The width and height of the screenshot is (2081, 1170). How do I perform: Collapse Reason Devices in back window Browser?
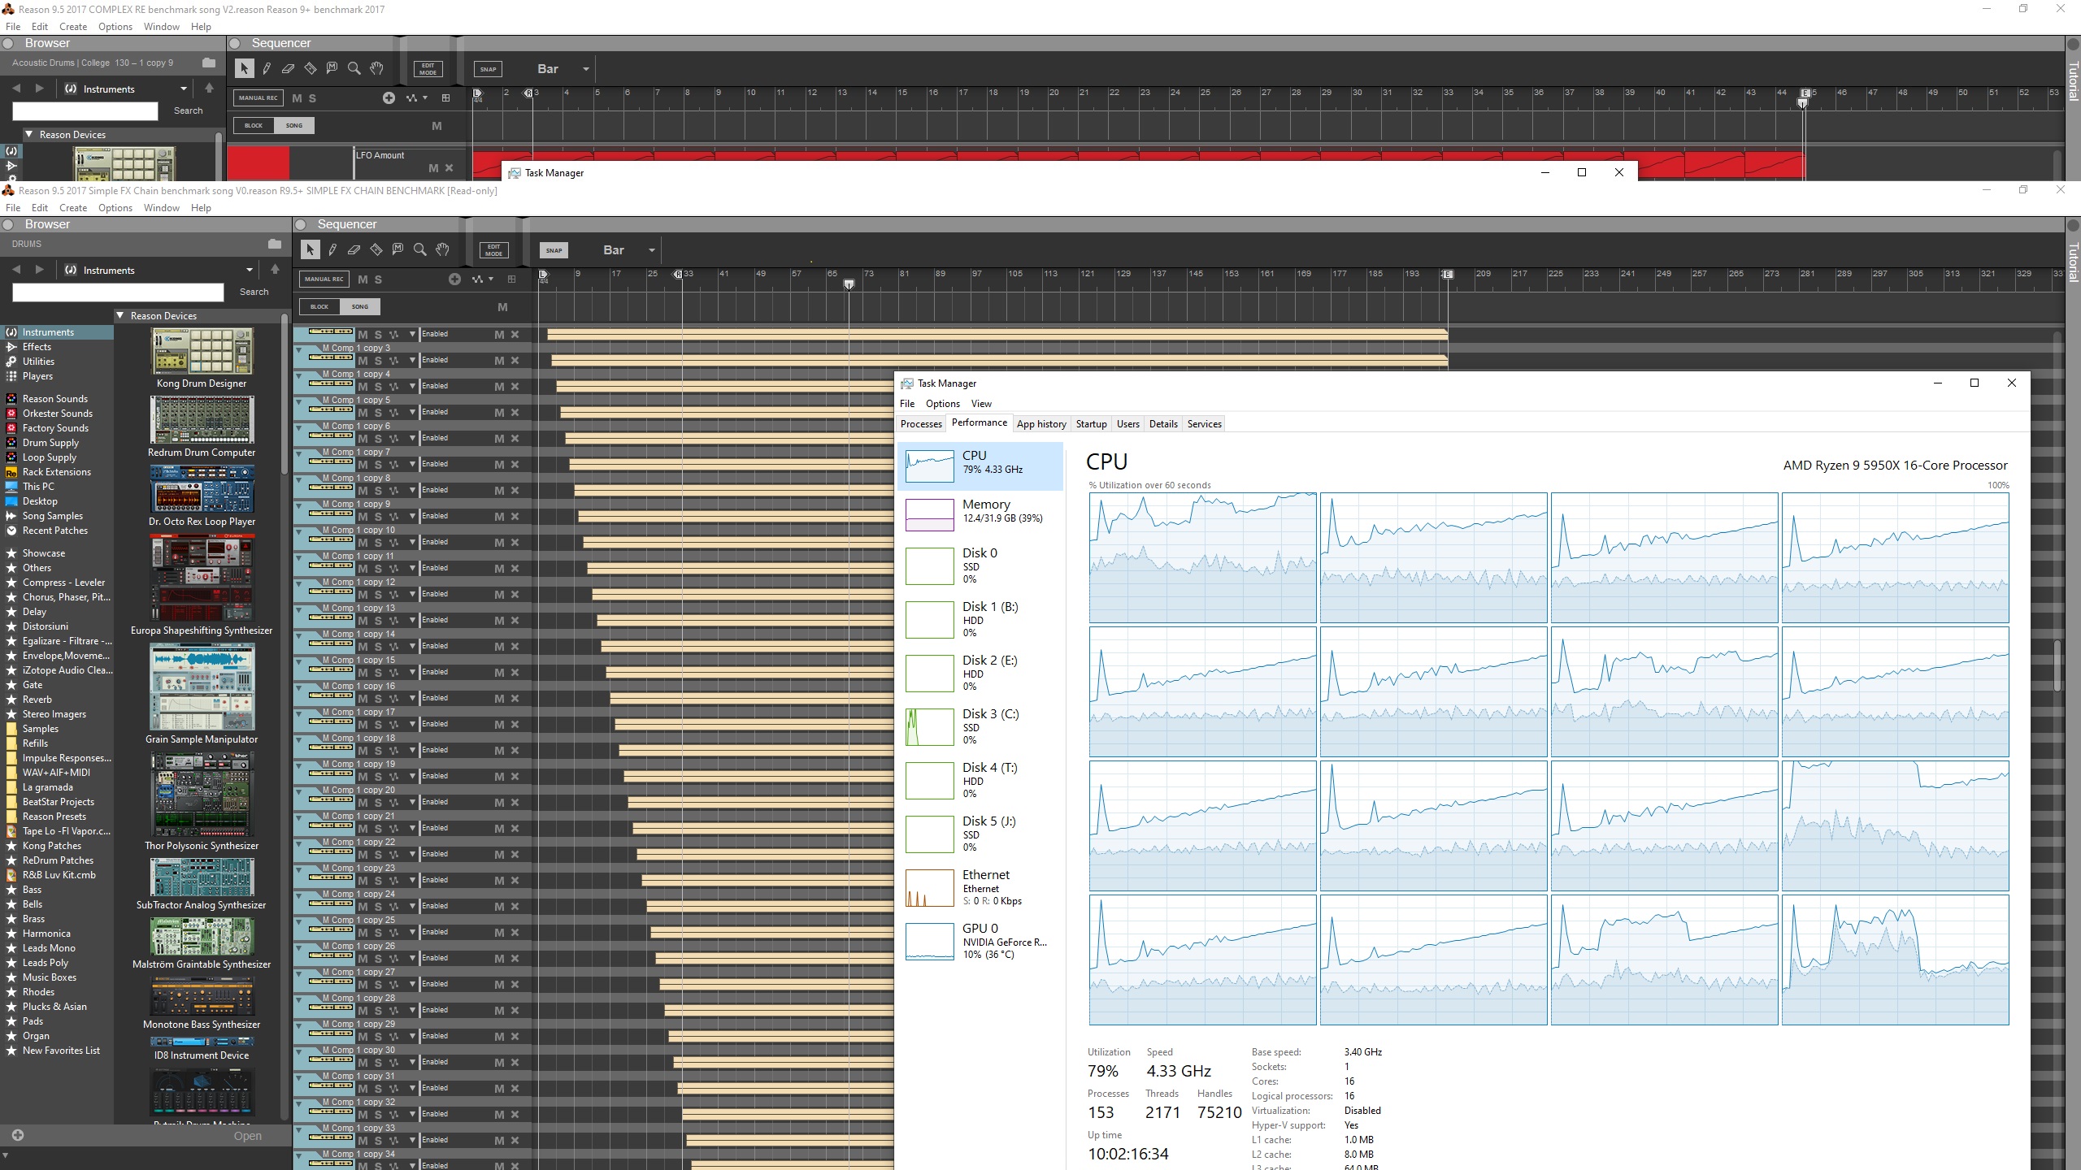coord(29,134)
